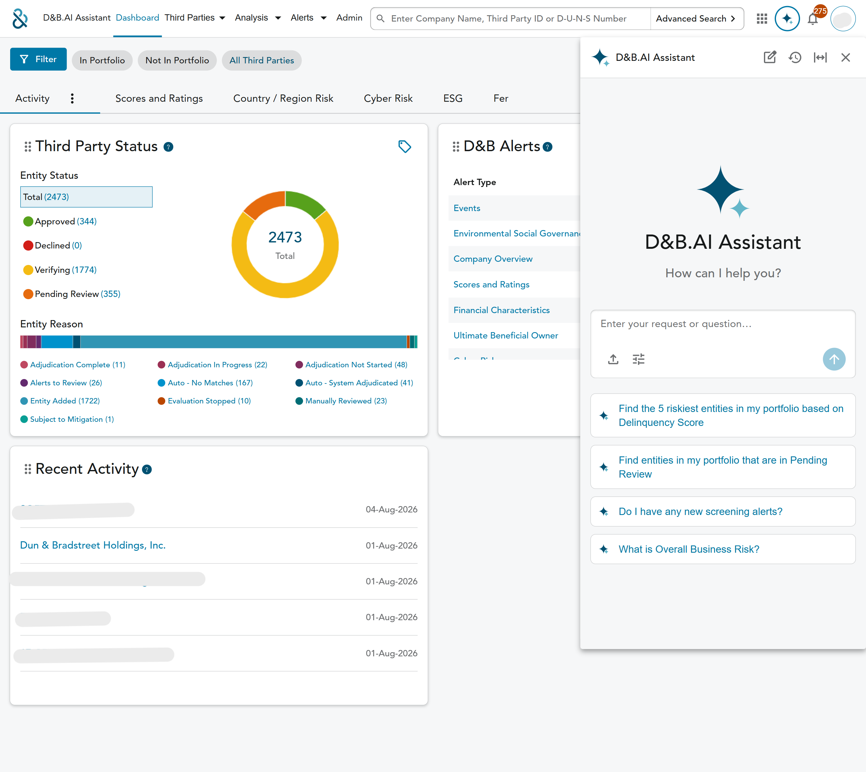Go to Dashboard

(x=138, y=18)
